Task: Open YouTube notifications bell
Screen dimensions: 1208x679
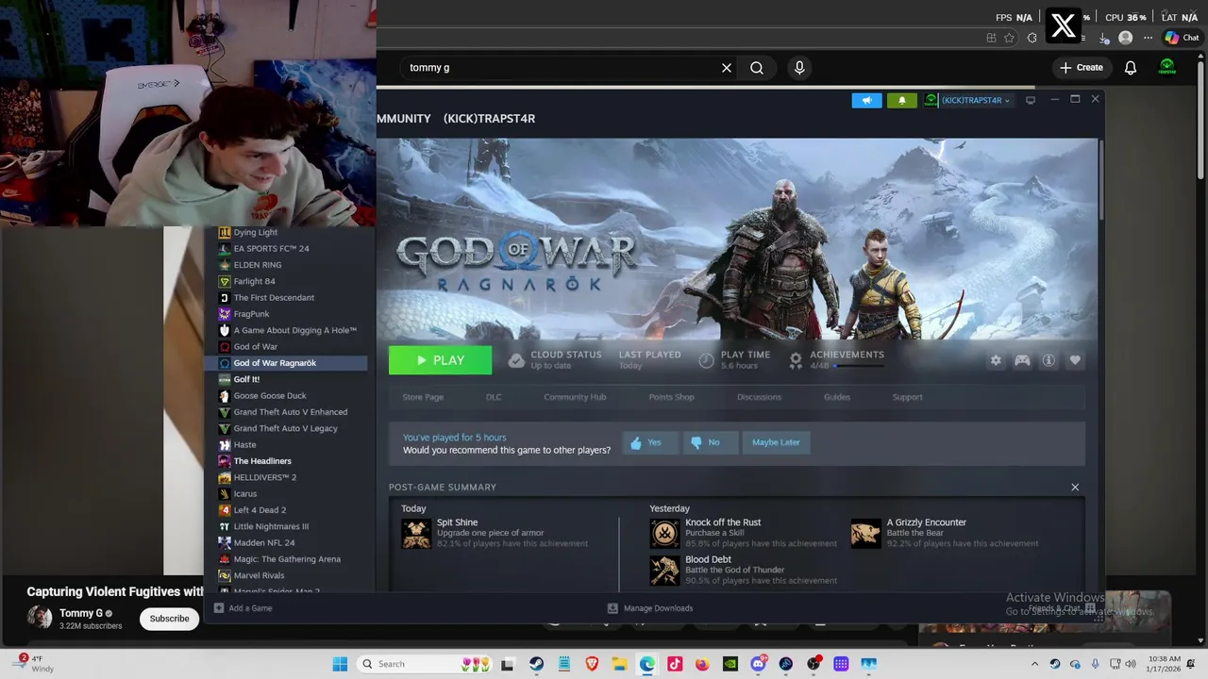Action: (x=1131, y=68)
